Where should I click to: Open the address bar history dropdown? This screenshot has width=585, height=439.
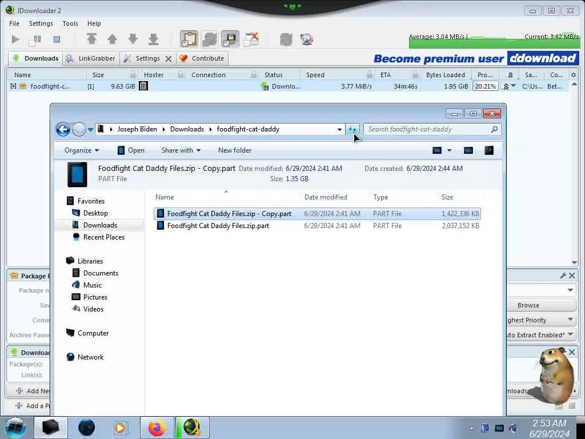pos(339,130)
